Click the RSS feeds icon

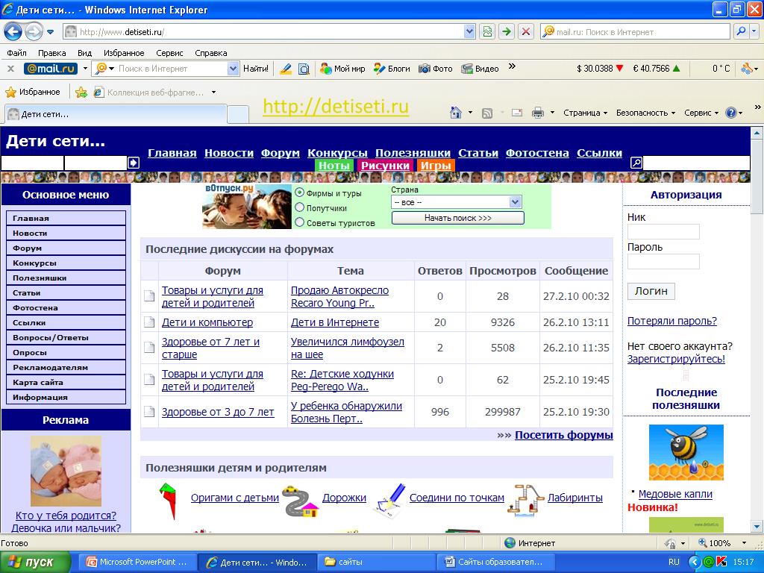[x=486, y=113]
